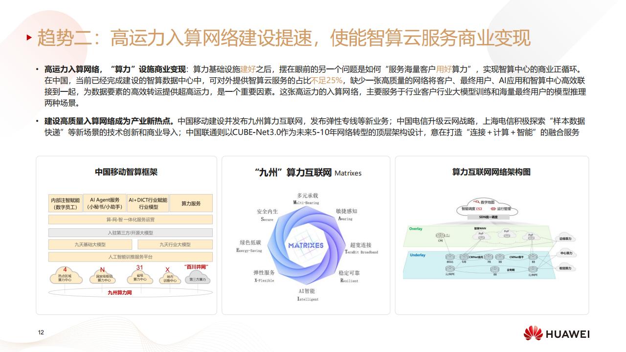Image resolution: width=626 pixels, height=352 pixels.
Task: Click the SDN统一调度 gray bar
Action: click(489, 217)
